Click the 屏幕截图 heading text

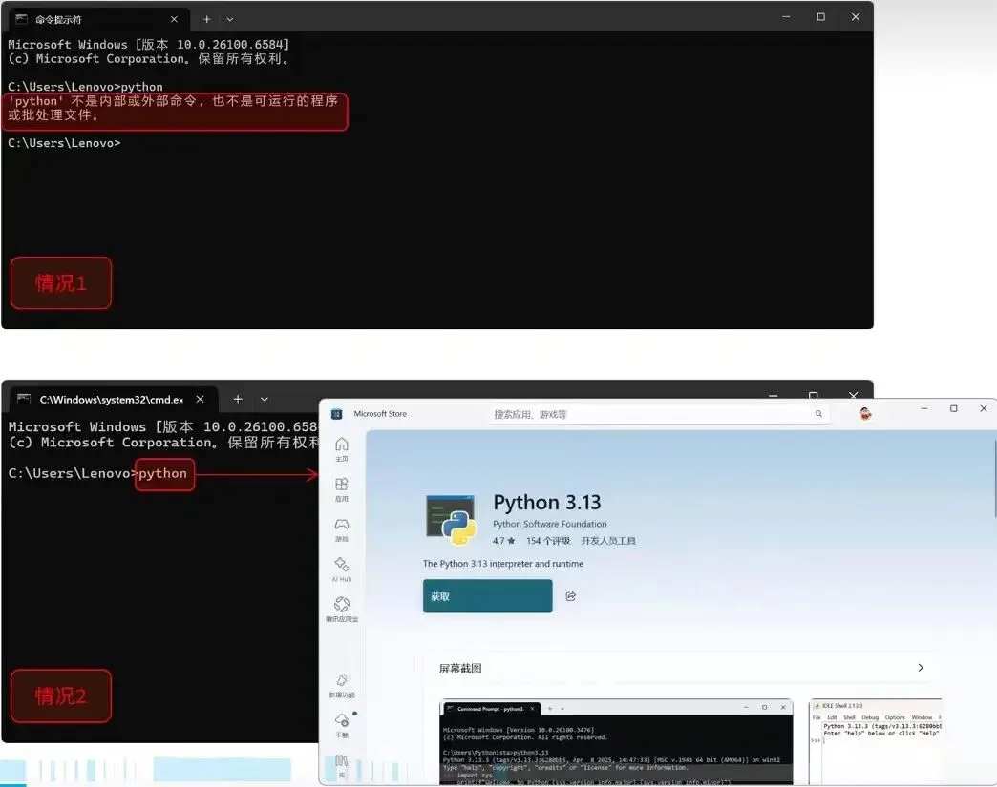[x=460, y=668]
